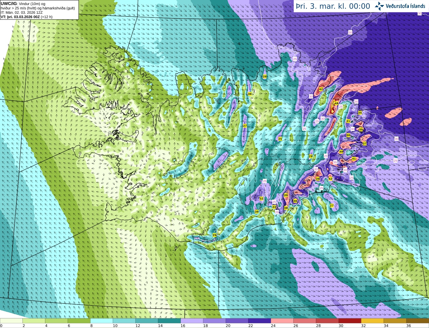
Task: Click the legend tick label 24
Action: click(273, 326)
